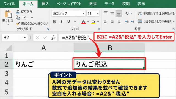Click the 貼り付け paste icon
The height and width of the screenshot is (99, 176).
[x=8, y=14]
